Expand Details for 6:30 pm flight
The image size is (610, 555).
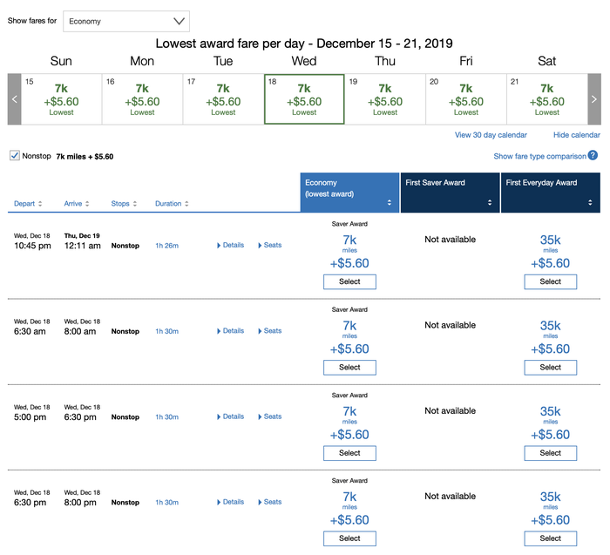coord(230,502)
